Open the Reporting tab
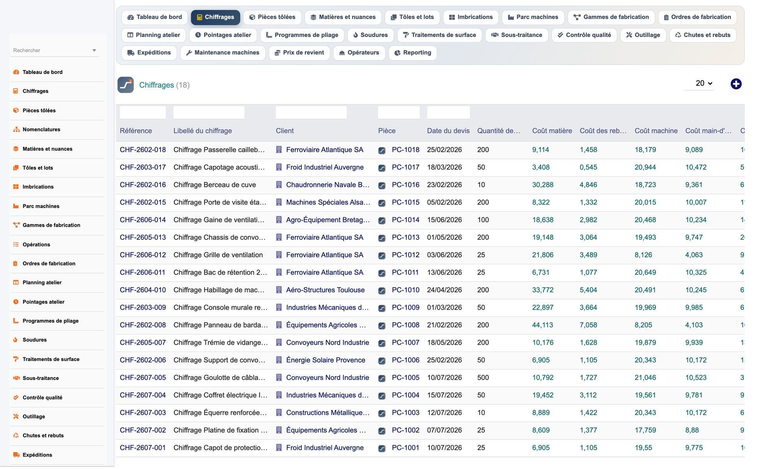Image resolution: width=758 pixels, height=469 pixels. 413,53
